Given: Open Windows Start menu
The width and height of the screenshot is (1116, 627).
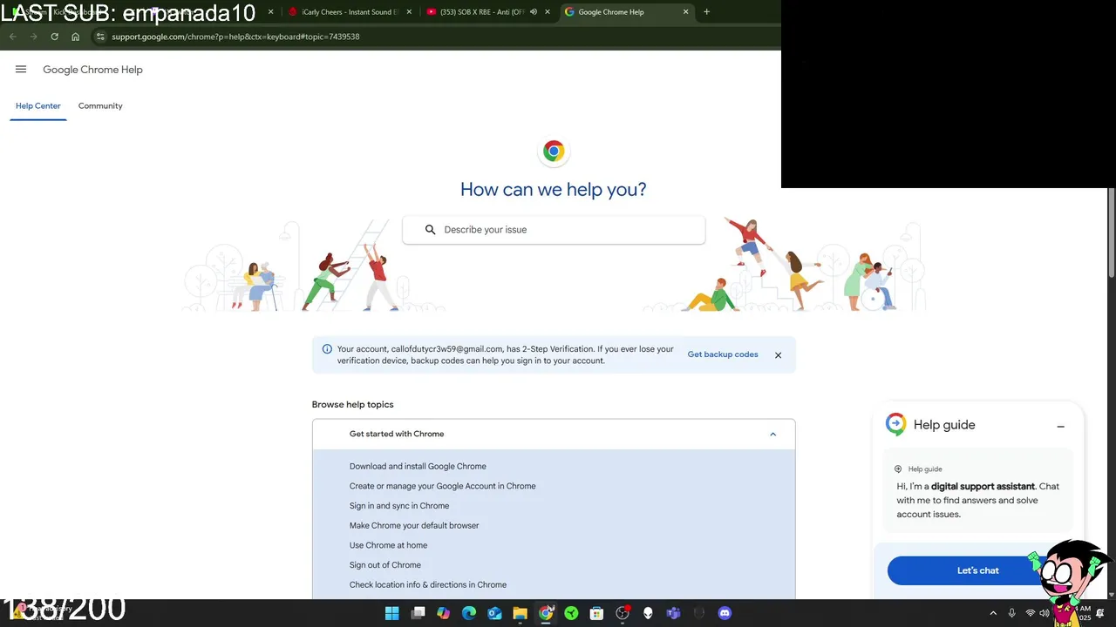Looking at the screenshot, I should tap(392, 613).
